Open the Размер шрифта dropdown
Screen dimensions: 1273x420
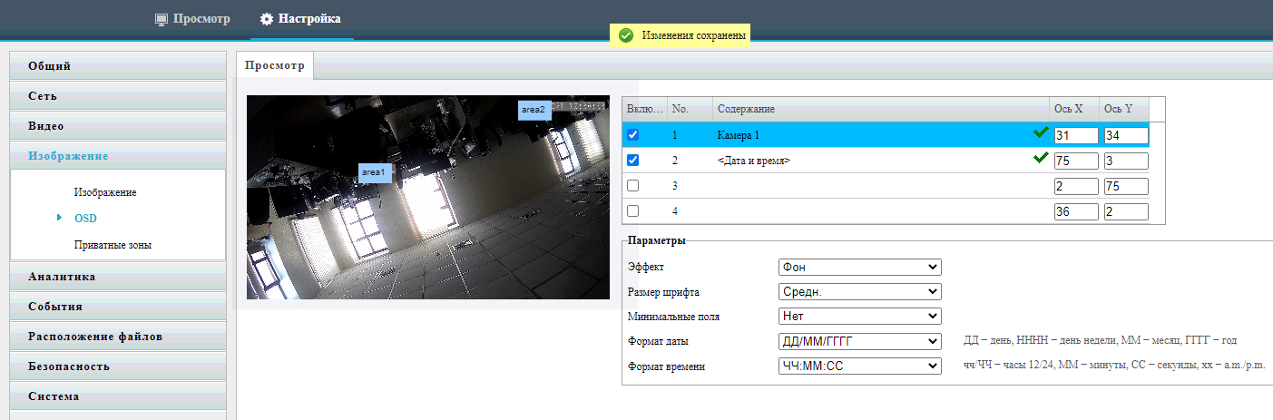point(860,292)
